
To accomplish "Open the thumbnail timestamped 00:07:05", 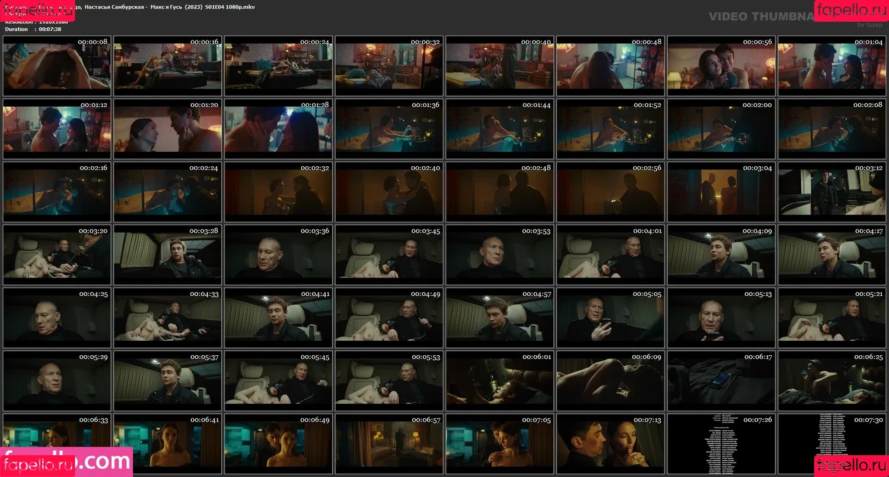I will (x=500, y=444).
